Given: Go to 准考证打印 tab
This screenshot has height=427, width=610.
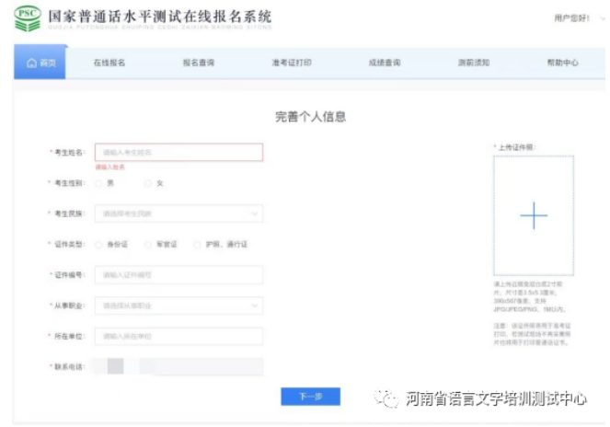Looking at the screenshot, I should tap(291, 63).
